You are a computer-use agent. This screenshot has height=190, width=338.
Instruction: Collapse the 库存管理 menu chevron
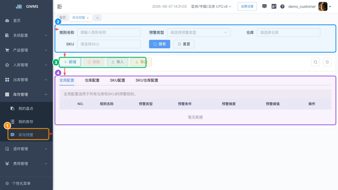click(46, 94)
